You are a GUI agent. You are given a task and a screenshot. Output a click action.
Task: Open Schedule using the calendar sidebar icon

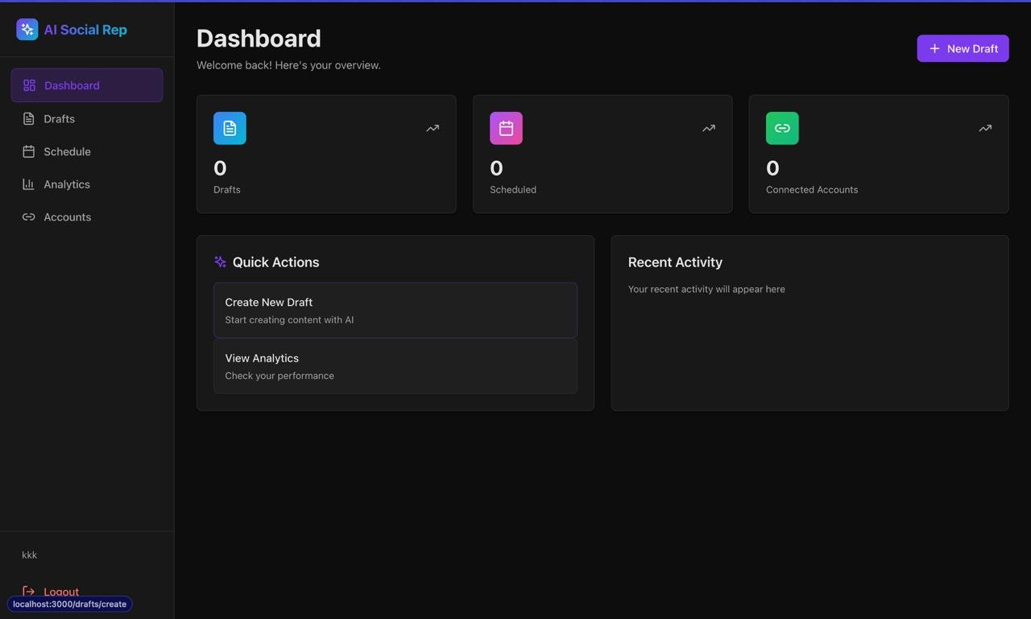click(27, 151)
